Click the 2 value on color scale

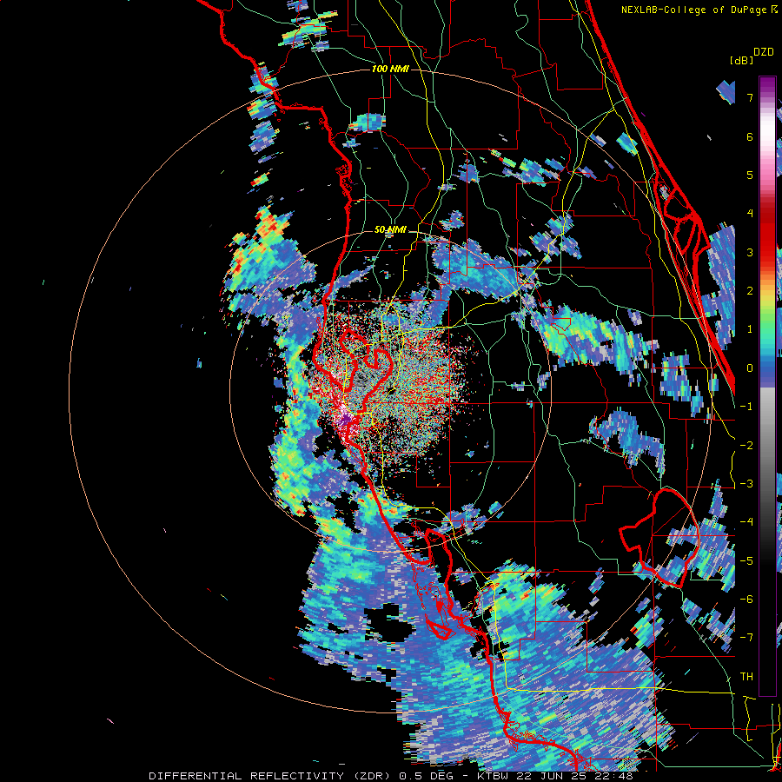[x=750, y=291]
